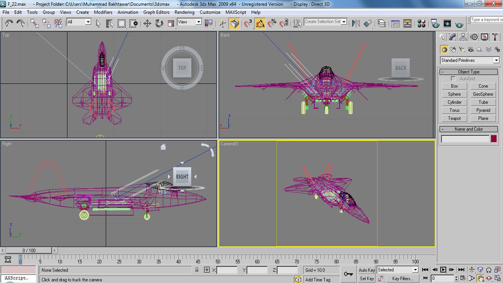This screenshot has width=503, height=283.
Task: Click Bind to Space Warp tool
Action: [58, 23]
